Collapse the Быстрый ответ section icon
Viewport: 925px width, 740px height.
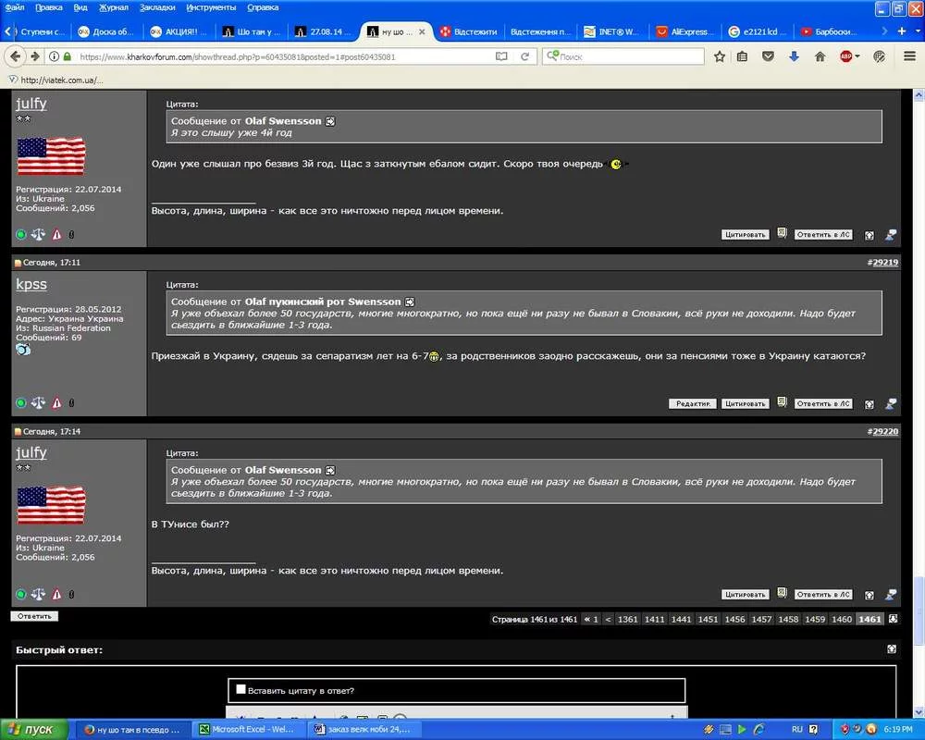click(892, 649)
